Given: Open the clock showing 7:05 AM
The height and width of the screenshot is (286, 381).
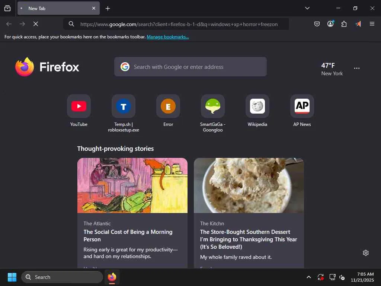Looking at the screenshot, I should (362, 277).
